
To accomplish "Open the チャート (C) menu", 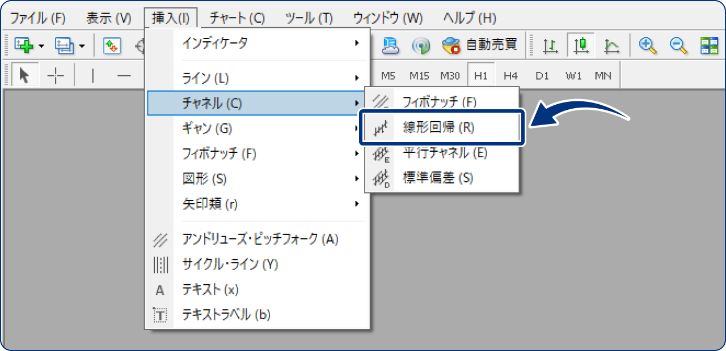I will [x=236, y=18].
